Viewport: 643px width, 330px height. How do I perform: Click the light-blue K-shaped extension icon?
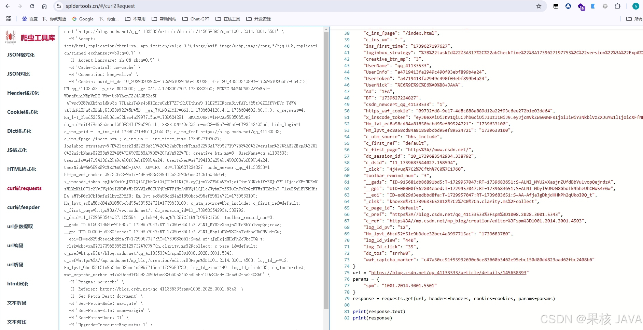click(593, 6)
